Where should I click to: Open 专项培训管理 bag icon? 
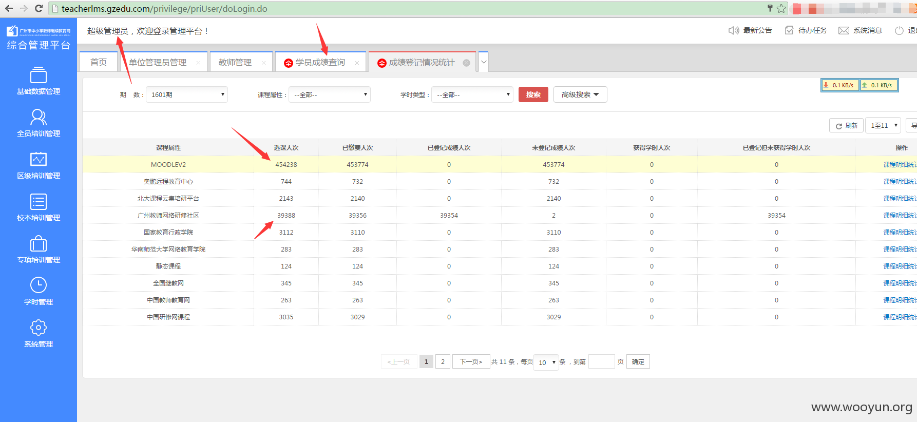[x=39, y=243]
